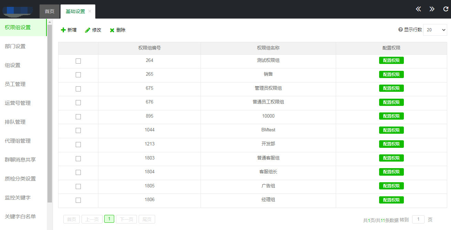Select the checkbox for group 1213 开发部
Image resolution: width=451 pixels, height=230 pixels.
tap(78, 144)
